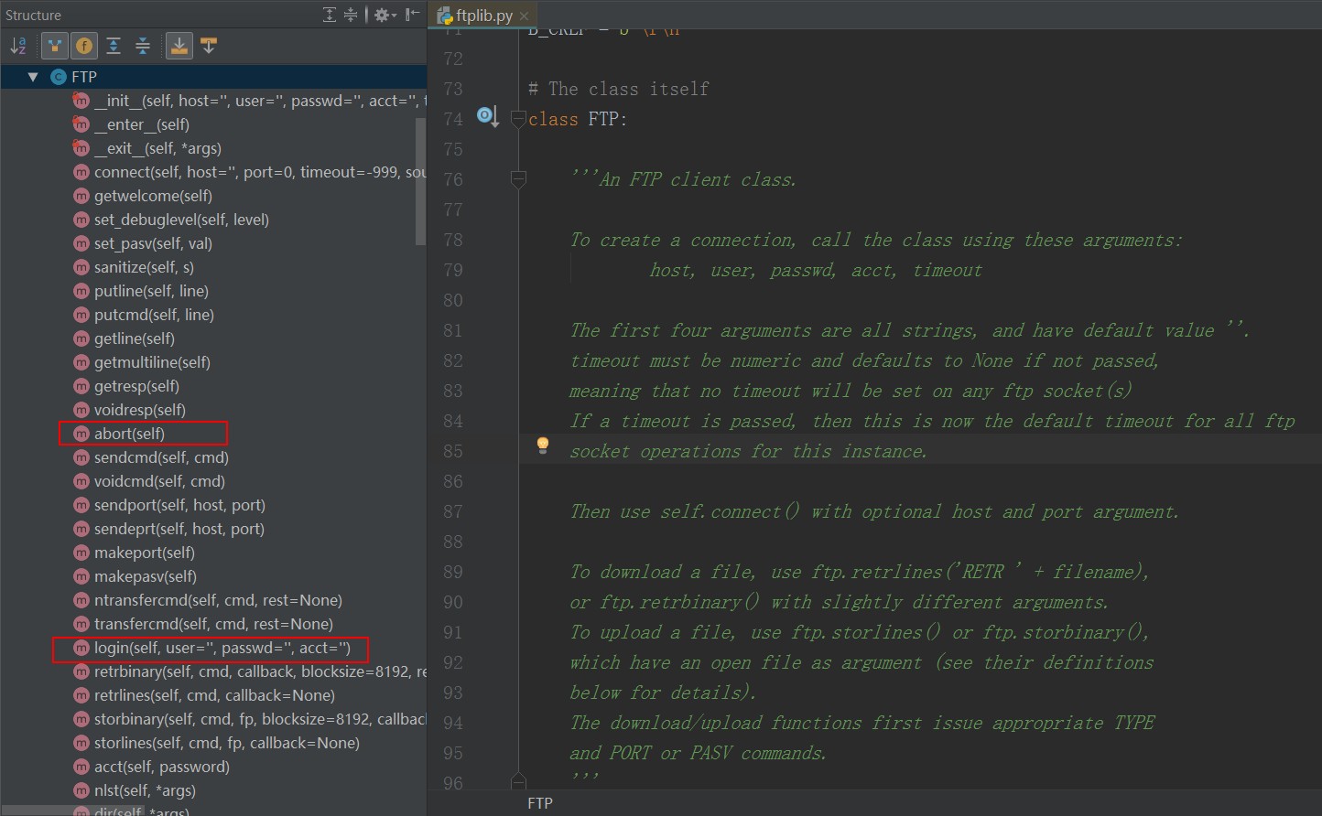The width and height of the screenshot is (1322, 816).
Task: Select retrlines(self, cmd, callback=None) method
Action: pyautogui.click(x=214, y=695)
